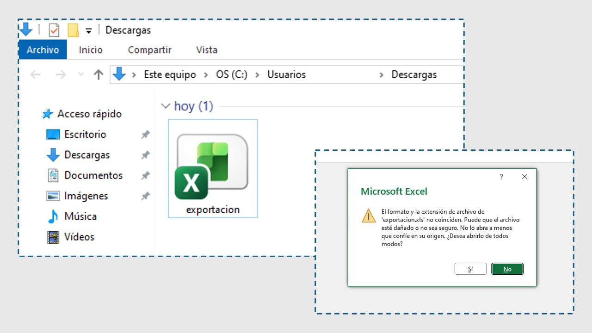This screenshot has height=333, width=592.
Task: Click the Properties checkmark icon in quick toolbar
Action: click(54, 31)
